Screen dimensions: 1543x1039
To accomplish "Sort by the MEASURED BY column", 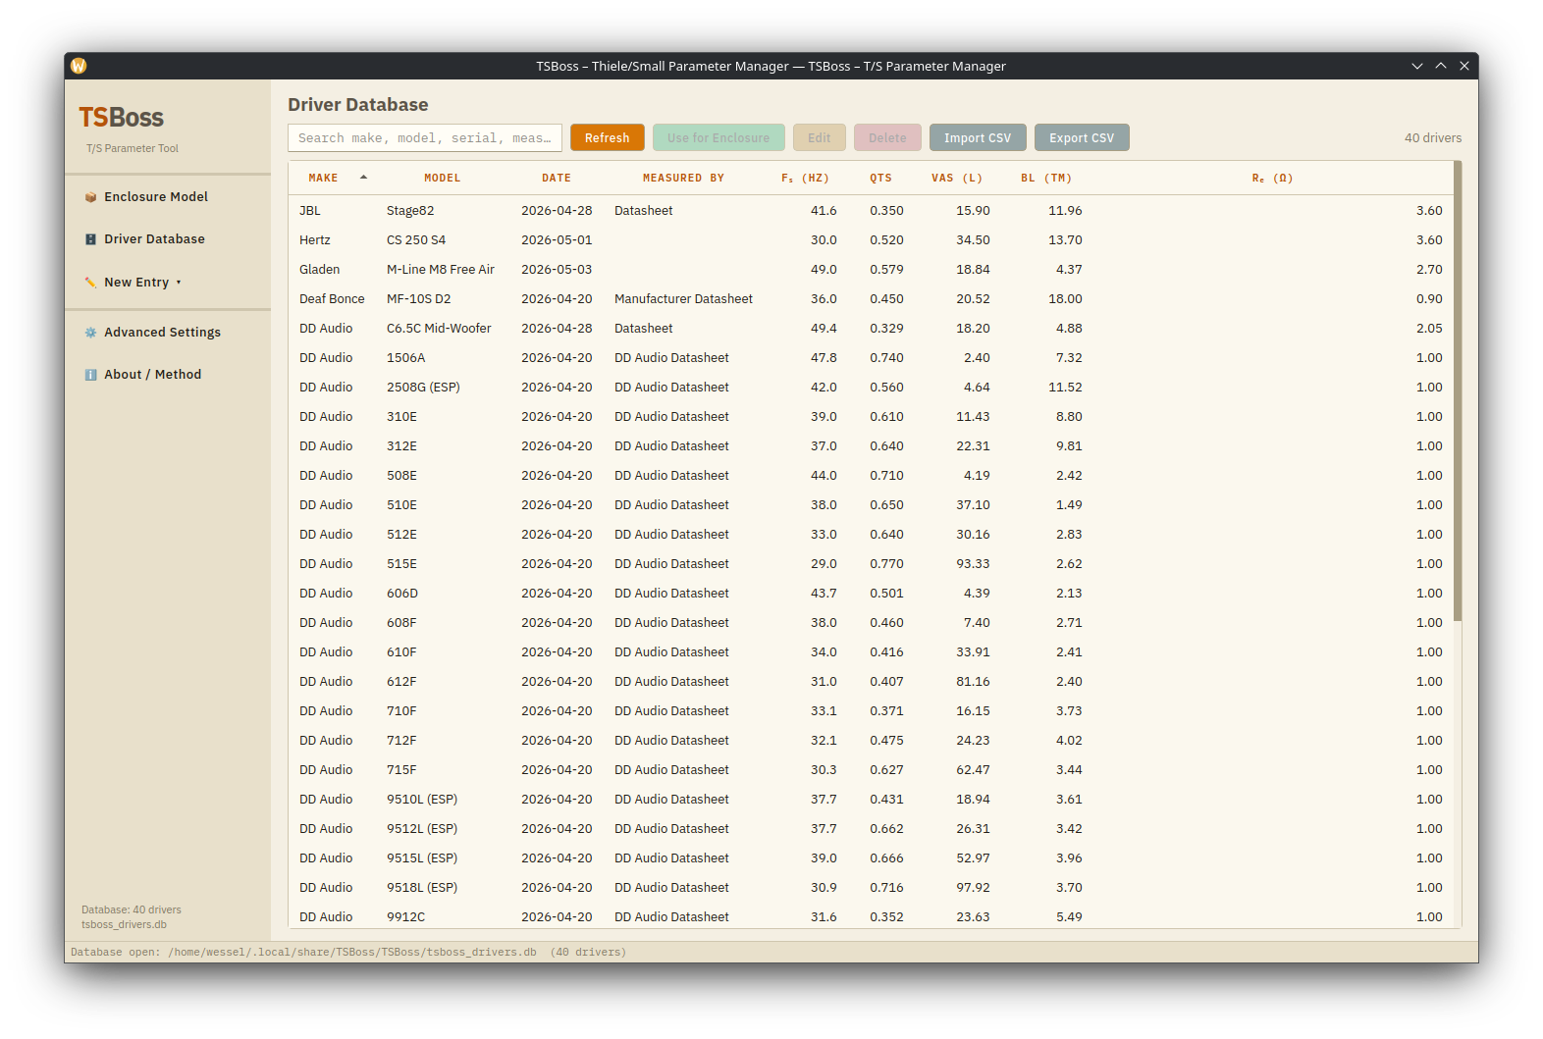I will click(683, 179).
